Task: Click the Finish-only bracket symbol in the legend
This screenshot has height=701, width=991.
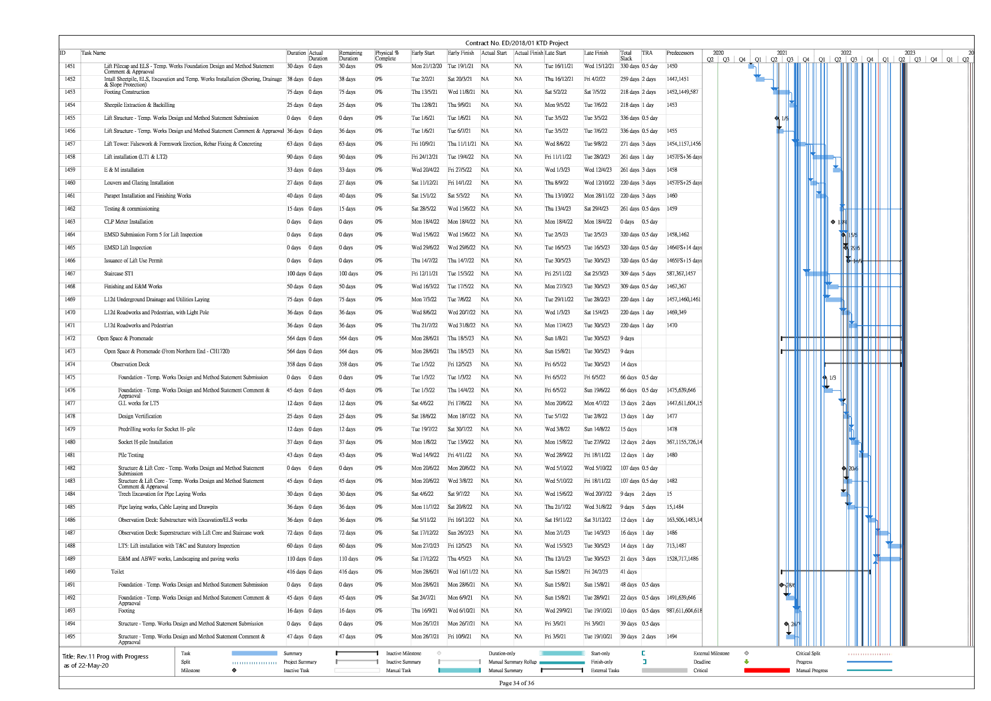Action: (x=644, y=662)
